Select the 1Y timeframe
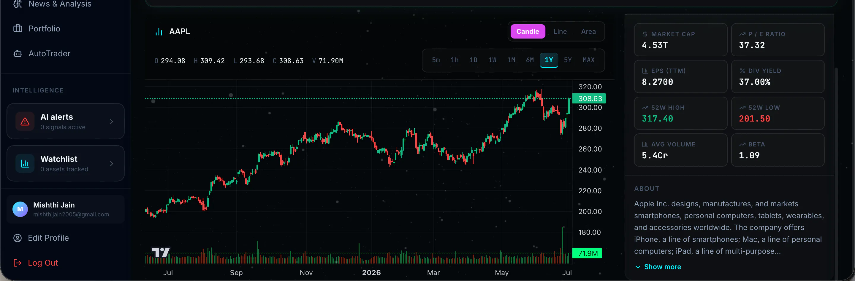855x281 pixels. 549,60
